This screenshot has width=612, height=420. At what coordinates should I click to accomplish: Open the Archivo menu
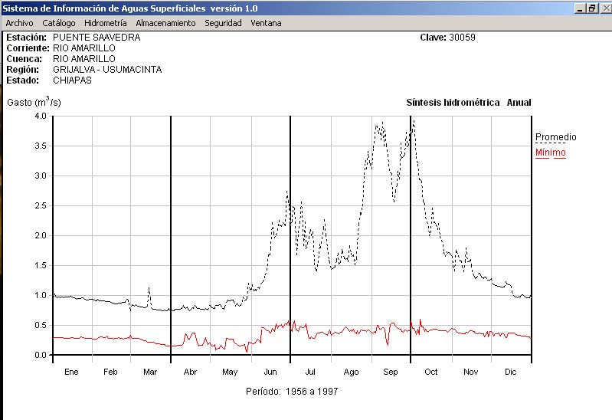(x=19, y=23)
